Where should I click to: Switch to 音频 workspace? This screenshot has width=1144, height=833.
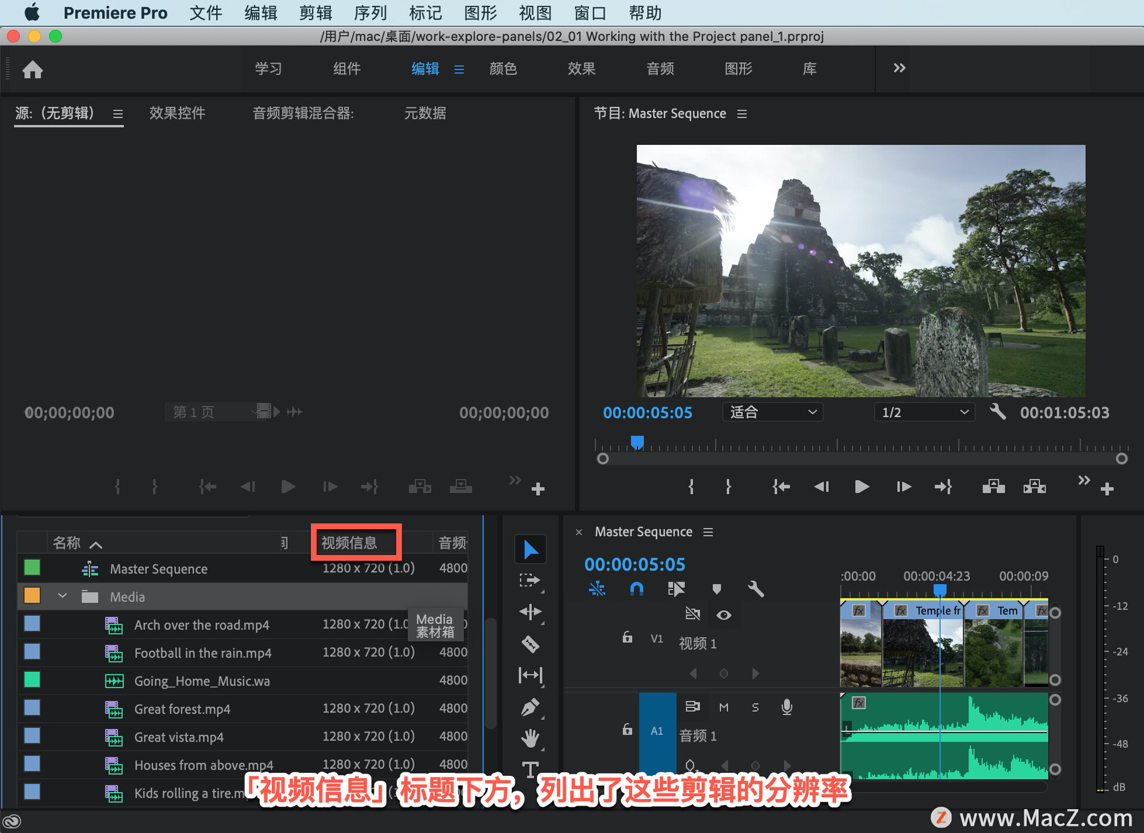click(660, 69)
